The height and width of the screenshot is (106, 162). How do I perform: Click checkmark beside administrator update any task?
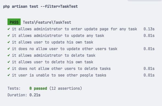9,36
